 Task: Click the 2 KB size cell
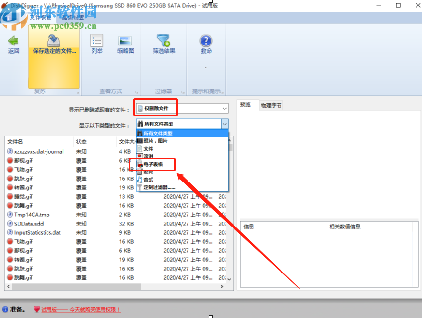click(125, 215)
